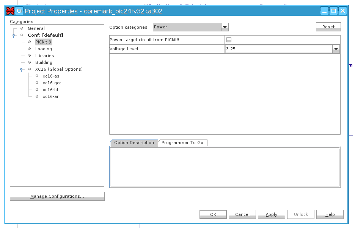The width and height of the screenshot is (355, 228).
Task: Switch to the Programmer To Go tab
Action: (182, 143)
